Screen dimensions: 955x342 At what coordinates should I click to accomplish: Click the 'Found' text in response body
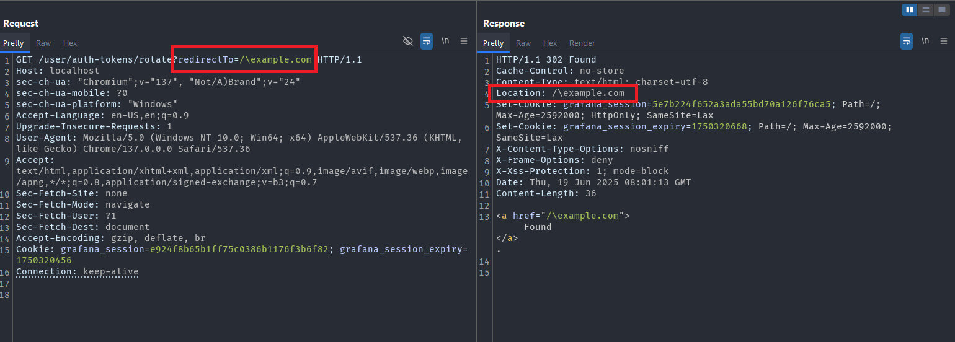[538, 227]
